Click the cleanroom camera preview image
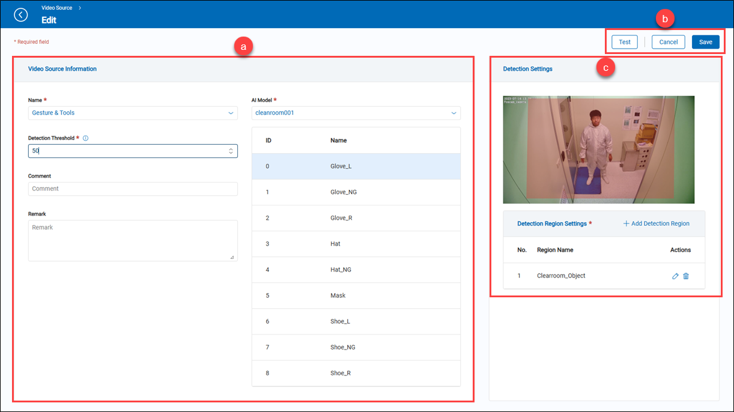The height and width of the screenshot is (412, 734). (598, 150)
